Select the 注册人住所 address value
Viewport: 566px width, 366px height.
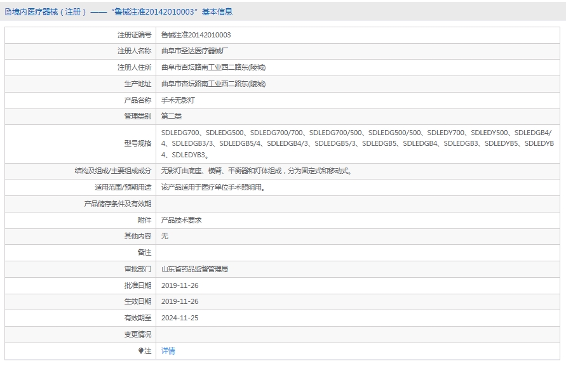click(x=213, y=67)
